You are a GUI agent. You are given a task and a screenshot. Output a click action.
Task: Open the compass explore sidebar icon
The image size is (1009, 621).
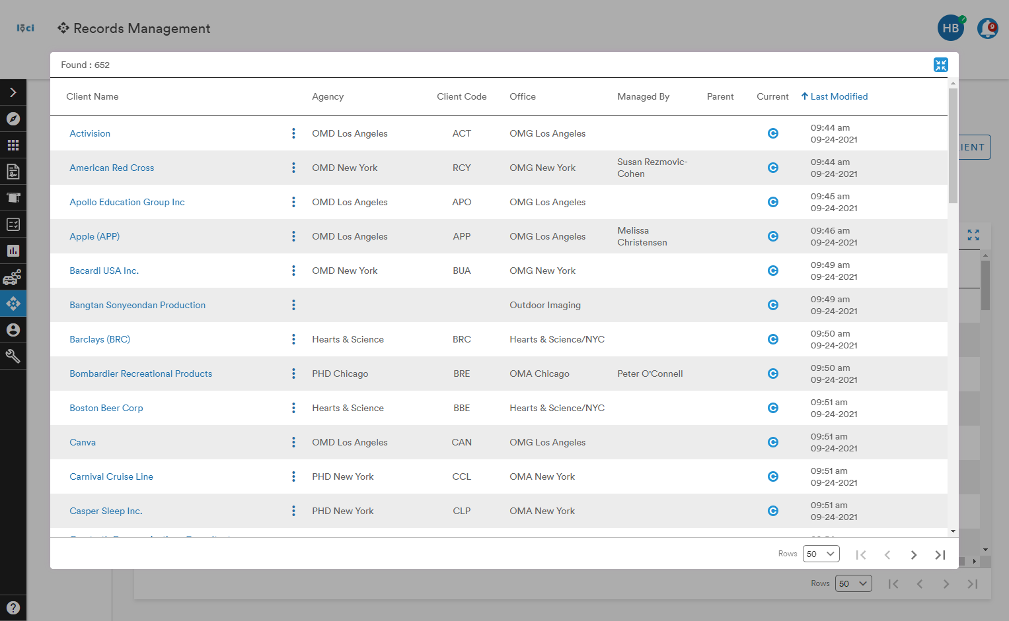point(13,119)
